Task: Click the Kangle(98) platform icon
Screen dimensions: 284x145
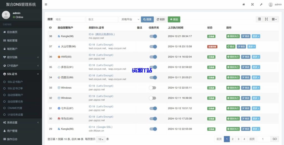Action: click(x=59, y=36)
